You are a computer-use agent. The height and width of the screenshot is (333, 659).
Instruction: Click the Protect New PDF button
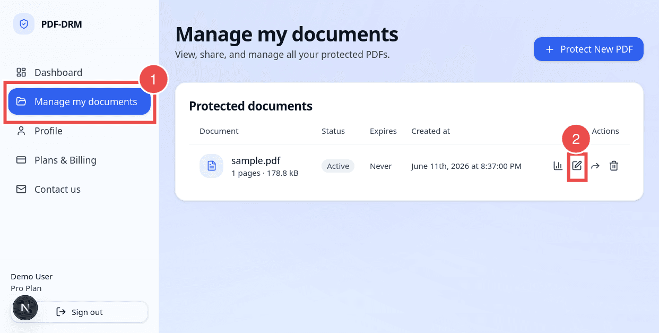pyautogui.click(x=588, y=49)
